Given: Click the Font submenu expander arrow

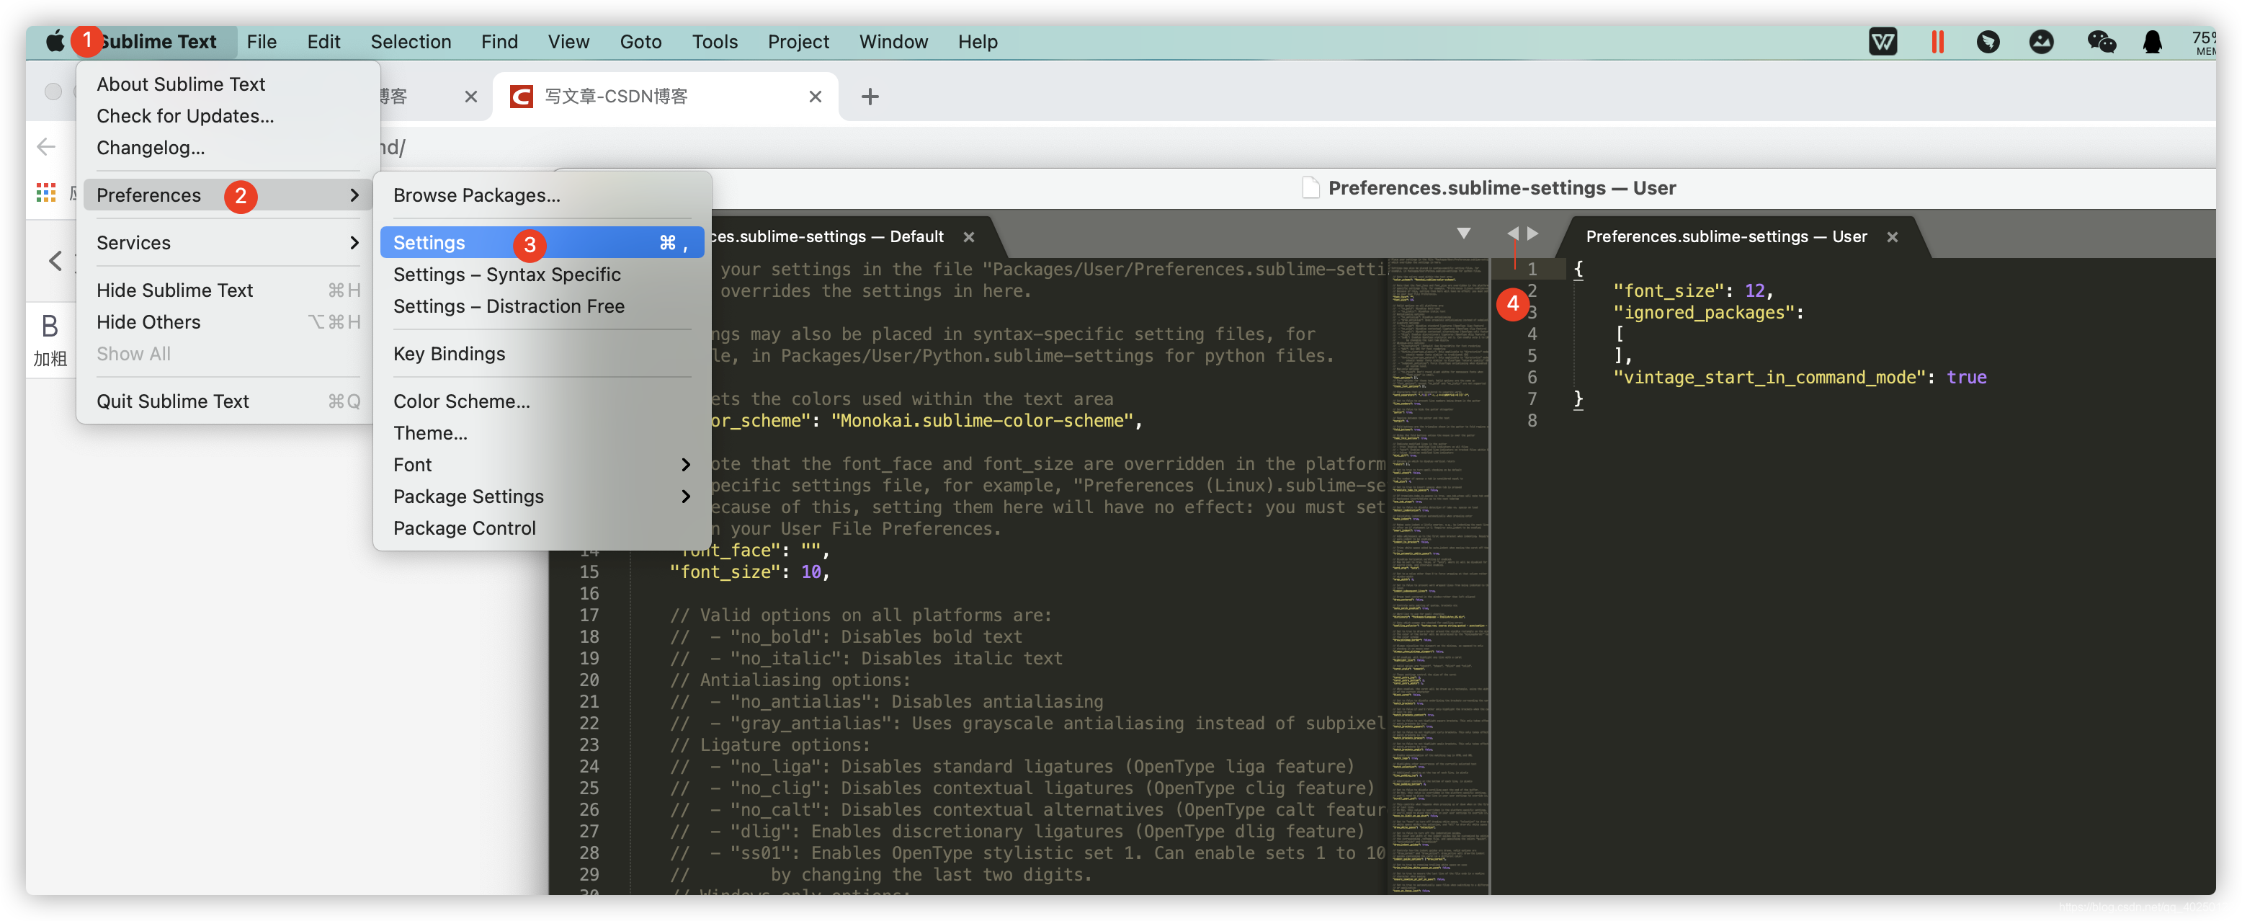Looking at the screenshot, I should click(x=684, y=465).
